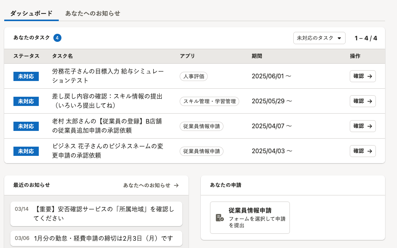Follow the あなたへのお知らせ link in 最近のお知らせ
The height and width of the screenshot is (248, 397).
(x=151, y=185)
